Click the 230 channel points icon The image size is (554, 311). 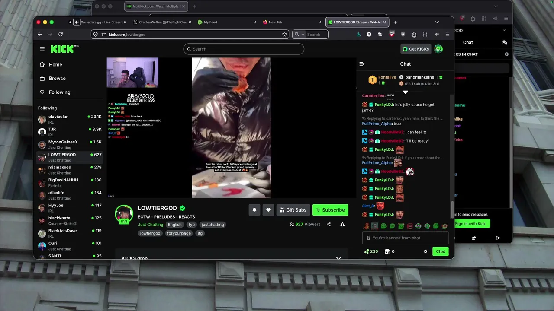point(367,251)
